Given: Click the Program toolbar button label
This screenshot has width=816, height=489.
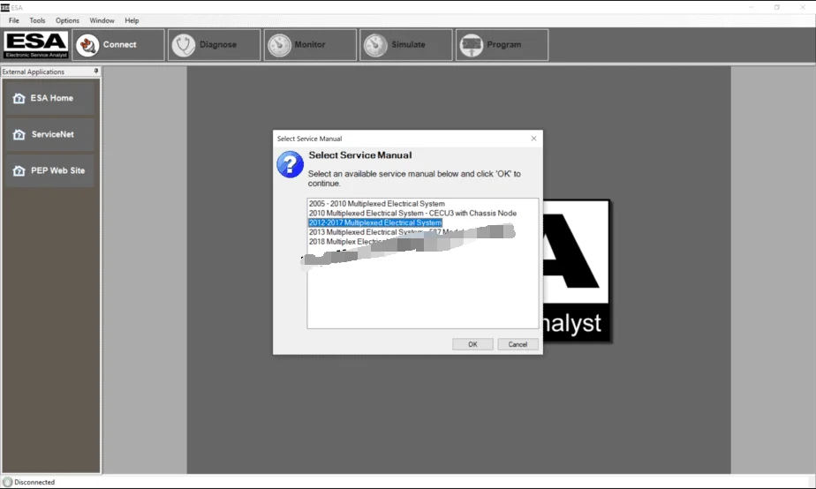Looking at the screenshot, I should [x=503, y=45].
